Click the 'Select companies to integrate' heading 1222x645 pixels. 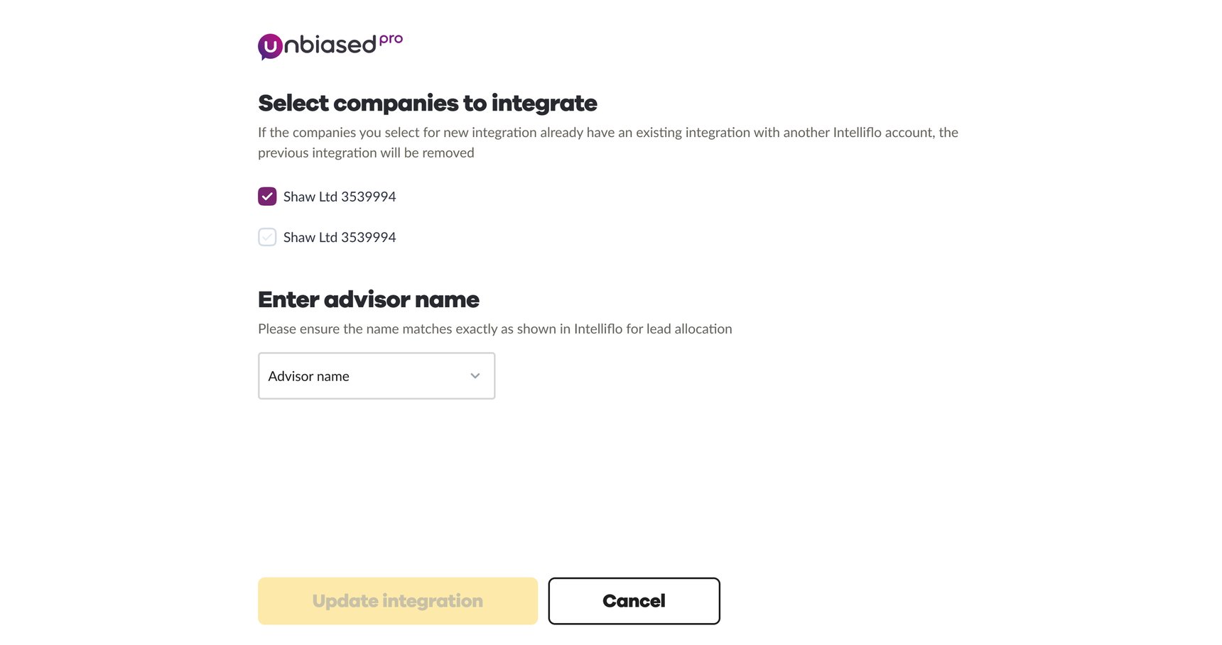(x=427, y=103)
